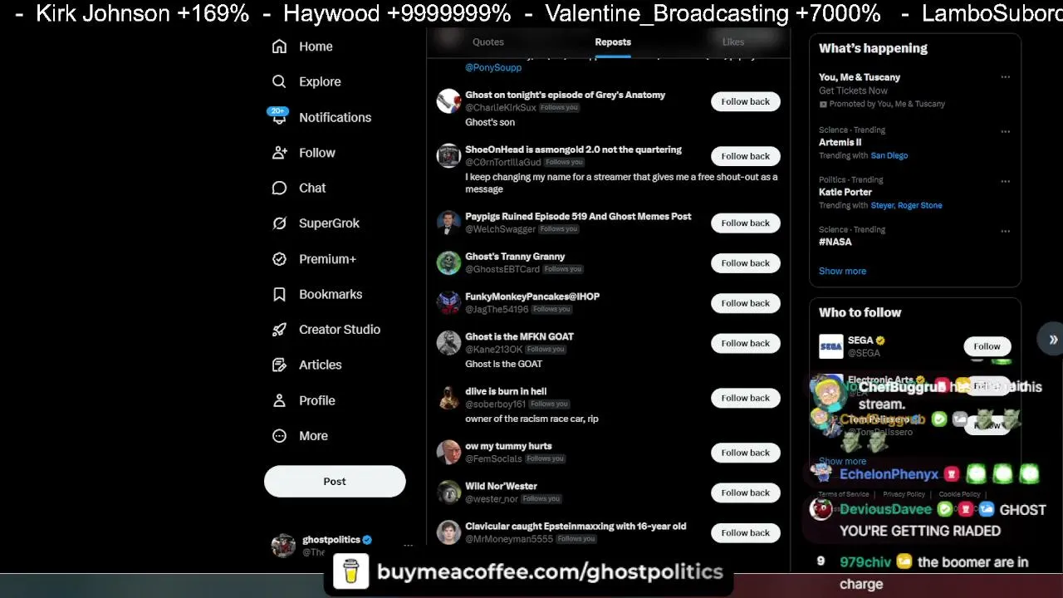Image resolution: width=1063 pixels, height=598 pixels.
Task: Open ghostpolitics account avatar
Action: [283, 546]
